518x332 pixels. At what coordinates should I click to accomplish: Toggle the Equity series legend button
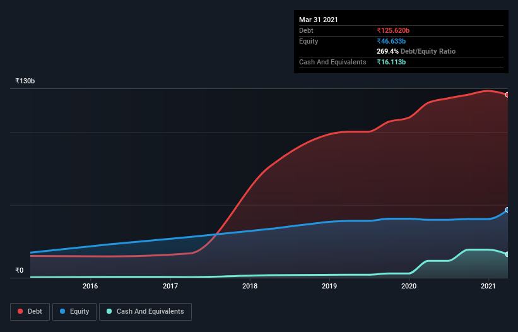74,312
